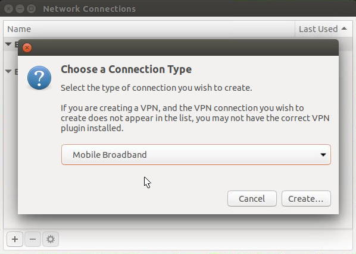Viewport: 356px width, 254px height.
Task: Click the blue question mark dialog icon
Action: pyautogui.click(x=39, y=78)
